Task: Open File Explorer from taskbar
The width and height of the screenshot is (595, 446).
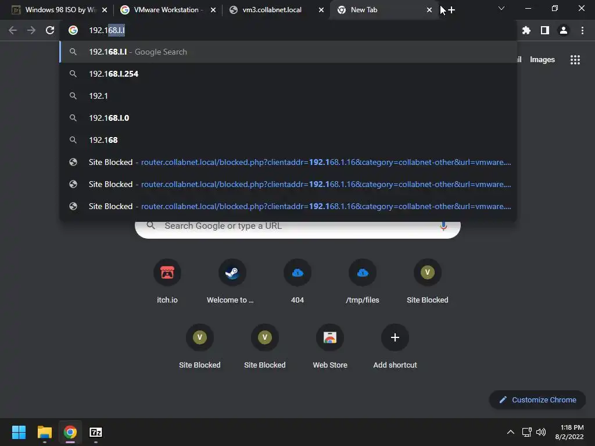Action: point(44,432)
